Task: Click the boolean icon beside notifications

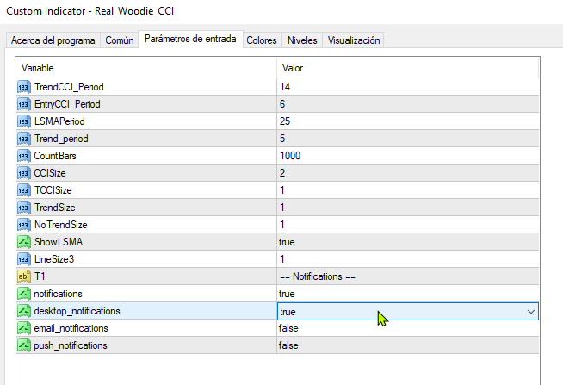Action: click(x=24, y=294)
